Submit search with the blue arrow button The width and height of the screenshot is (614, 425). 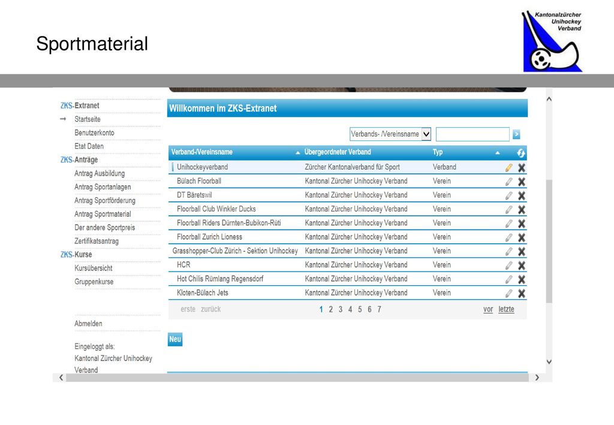[x=516, y=134]
